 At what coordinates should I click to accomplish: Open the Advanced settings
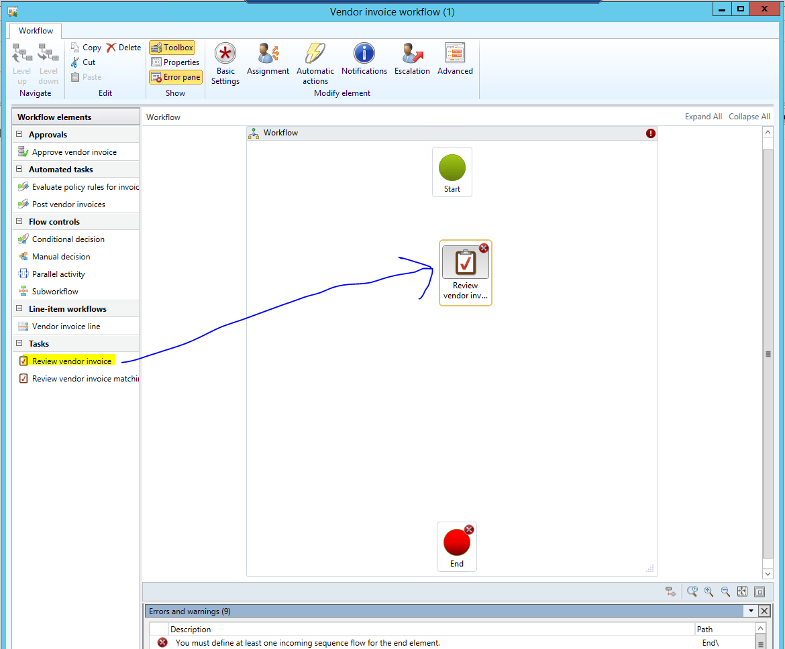(455, 60)
